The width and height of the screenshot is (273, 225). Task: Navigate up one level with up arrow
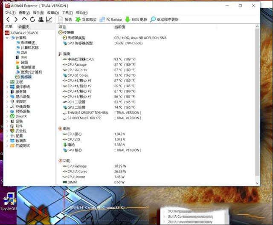click(x=24, y=19)
